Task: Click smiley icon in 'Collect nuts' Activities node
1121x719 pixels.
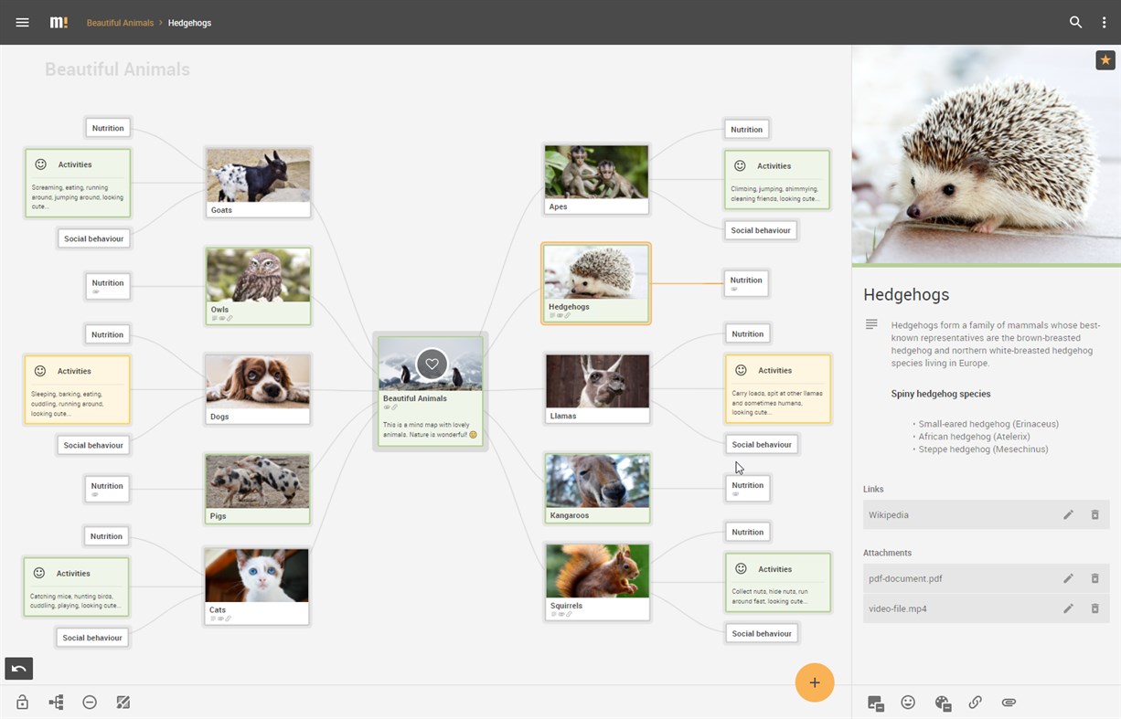Action: [x=741, y=568]
